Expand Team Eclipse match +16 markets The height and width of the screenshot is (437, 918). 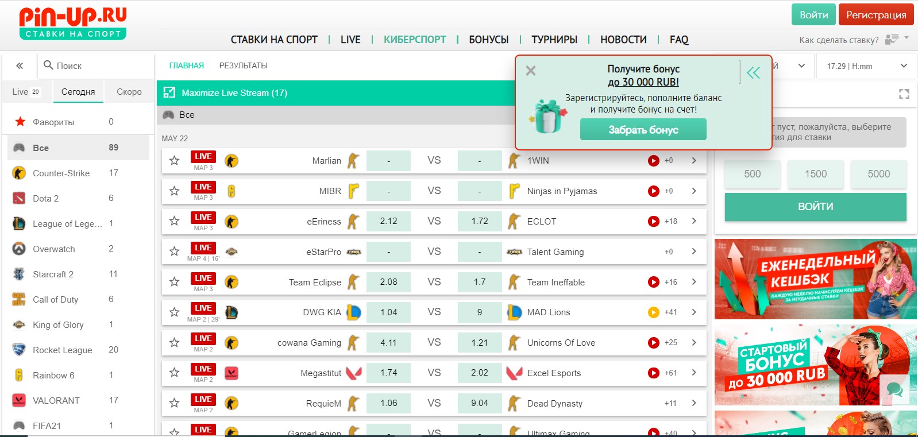694,282
